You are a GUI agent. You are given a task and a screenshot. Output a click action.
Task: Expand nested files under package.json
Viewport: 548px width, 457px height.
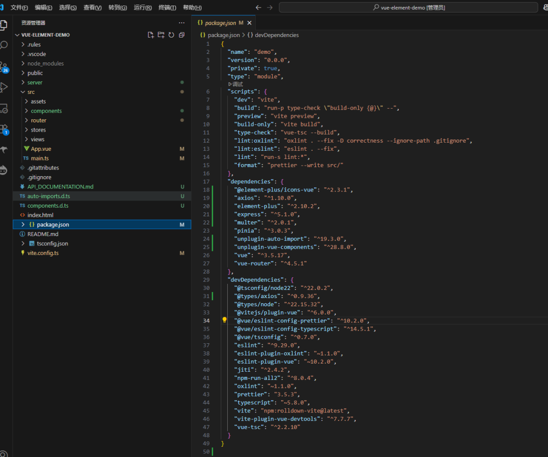[x=23, y=224]
